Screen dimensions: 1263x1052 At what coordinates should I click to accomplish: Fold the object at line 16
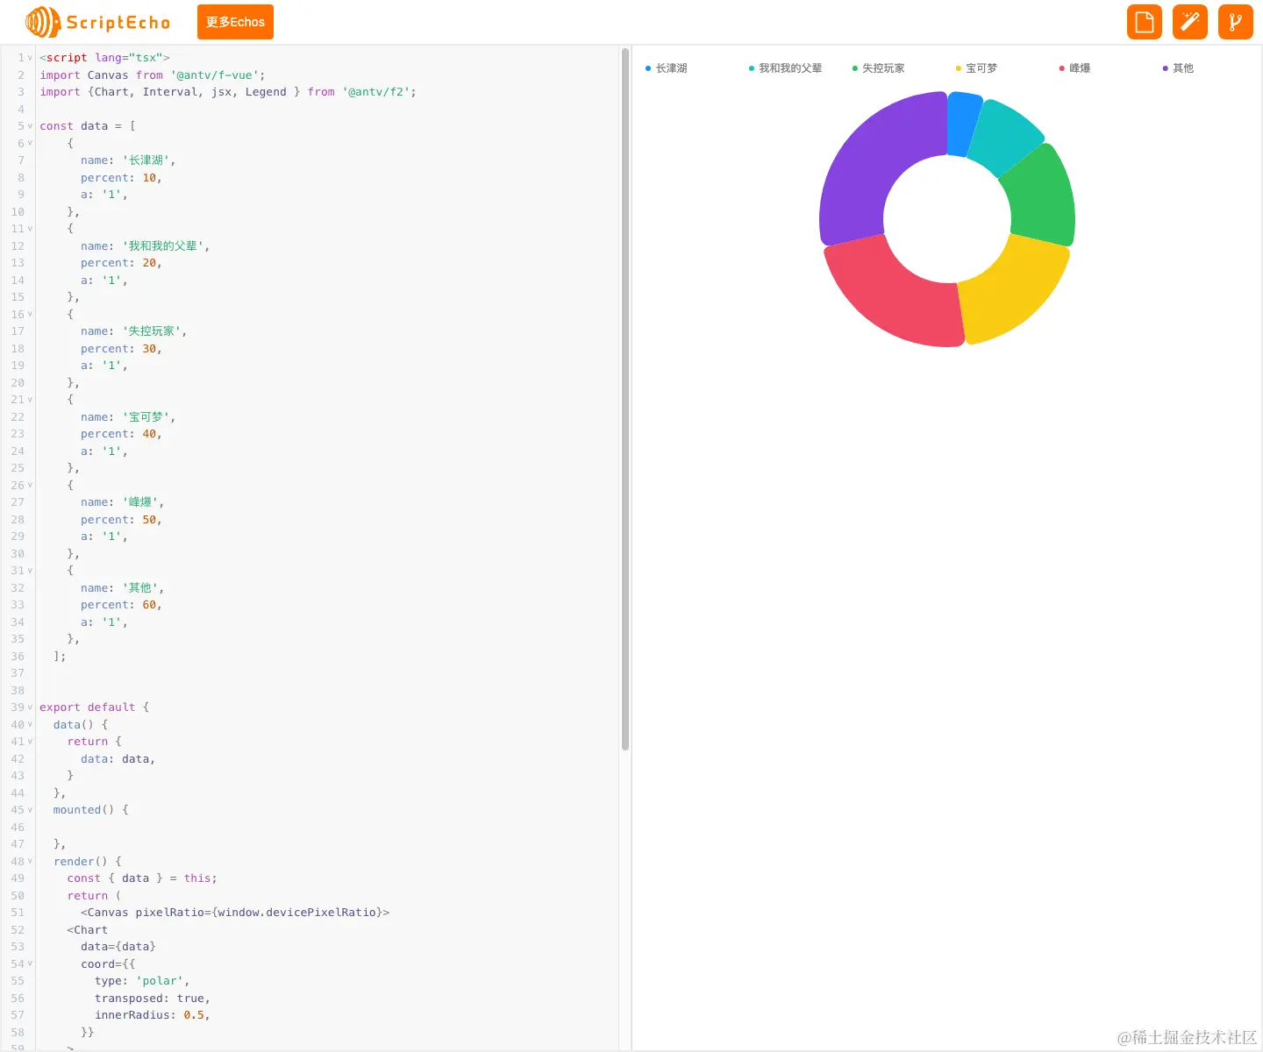click(x=30, y=314)
